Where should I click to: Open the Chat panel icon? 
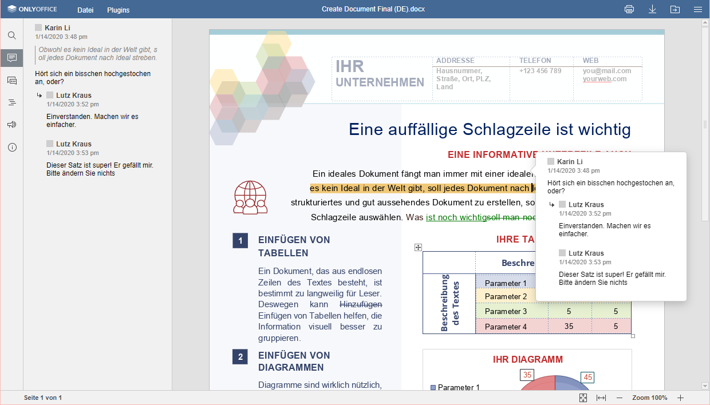click(x=11, y=80)
